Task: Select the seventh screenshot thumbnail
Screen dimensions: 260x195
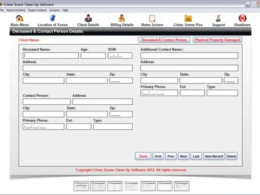Action: (x=182, y=186)
